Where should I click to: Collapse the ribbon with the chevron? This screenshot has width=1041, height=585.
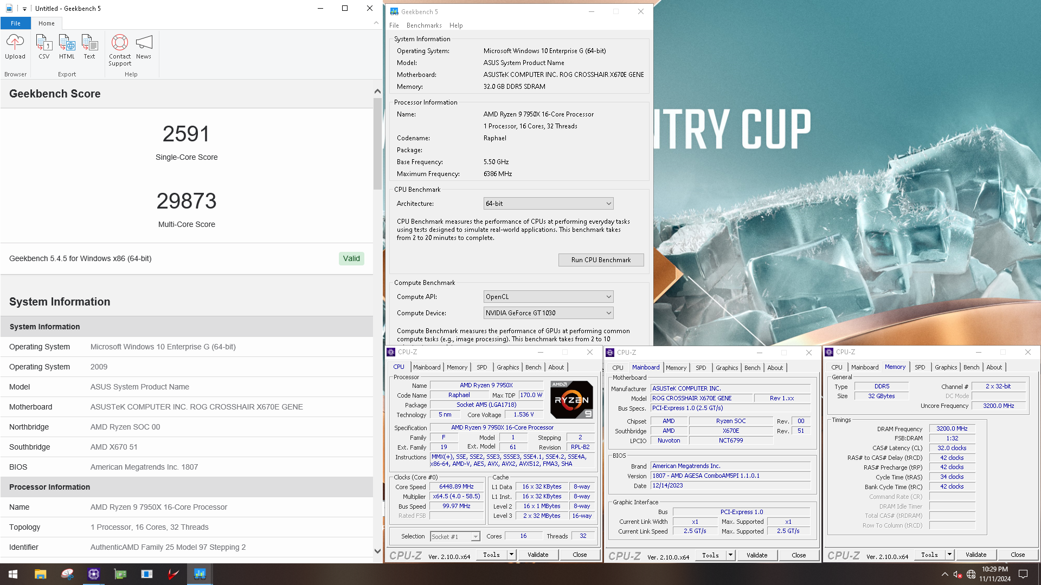click(376, 23)
